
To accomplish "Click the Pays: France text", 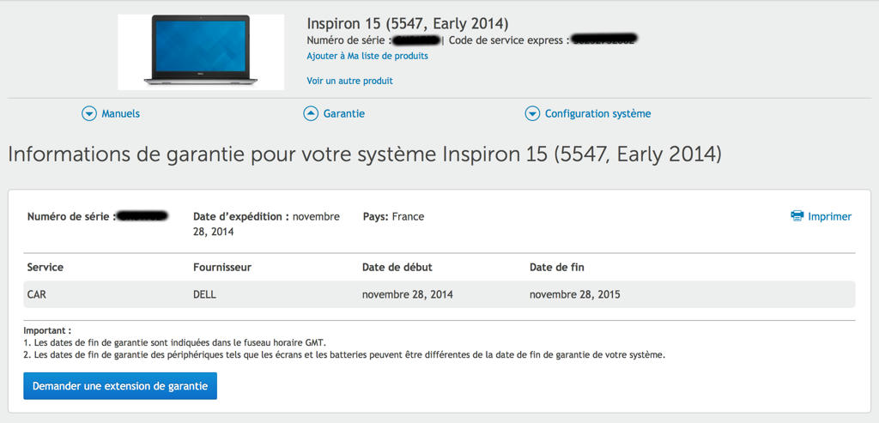I will point(393,216).
